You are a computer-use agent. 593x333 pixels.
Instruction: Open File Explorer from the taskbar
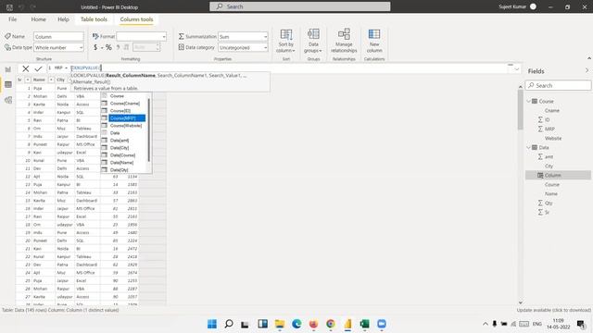280,324
